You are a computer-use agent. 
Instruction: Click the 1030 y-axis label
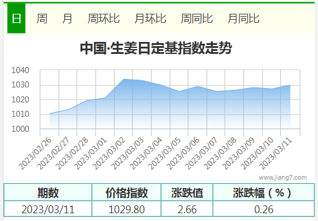pos(20,85)
